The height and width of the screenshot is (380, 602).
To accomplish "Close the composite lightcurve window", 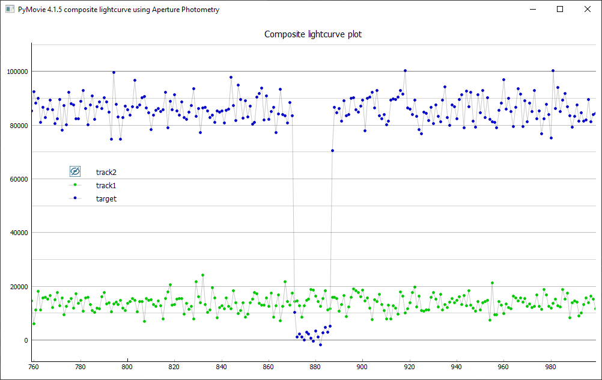I will click(x=588, y=10).
